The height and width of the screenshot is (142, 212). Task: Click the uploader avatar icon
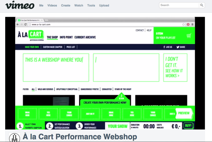pyautogui.click(x=15, y=137)
